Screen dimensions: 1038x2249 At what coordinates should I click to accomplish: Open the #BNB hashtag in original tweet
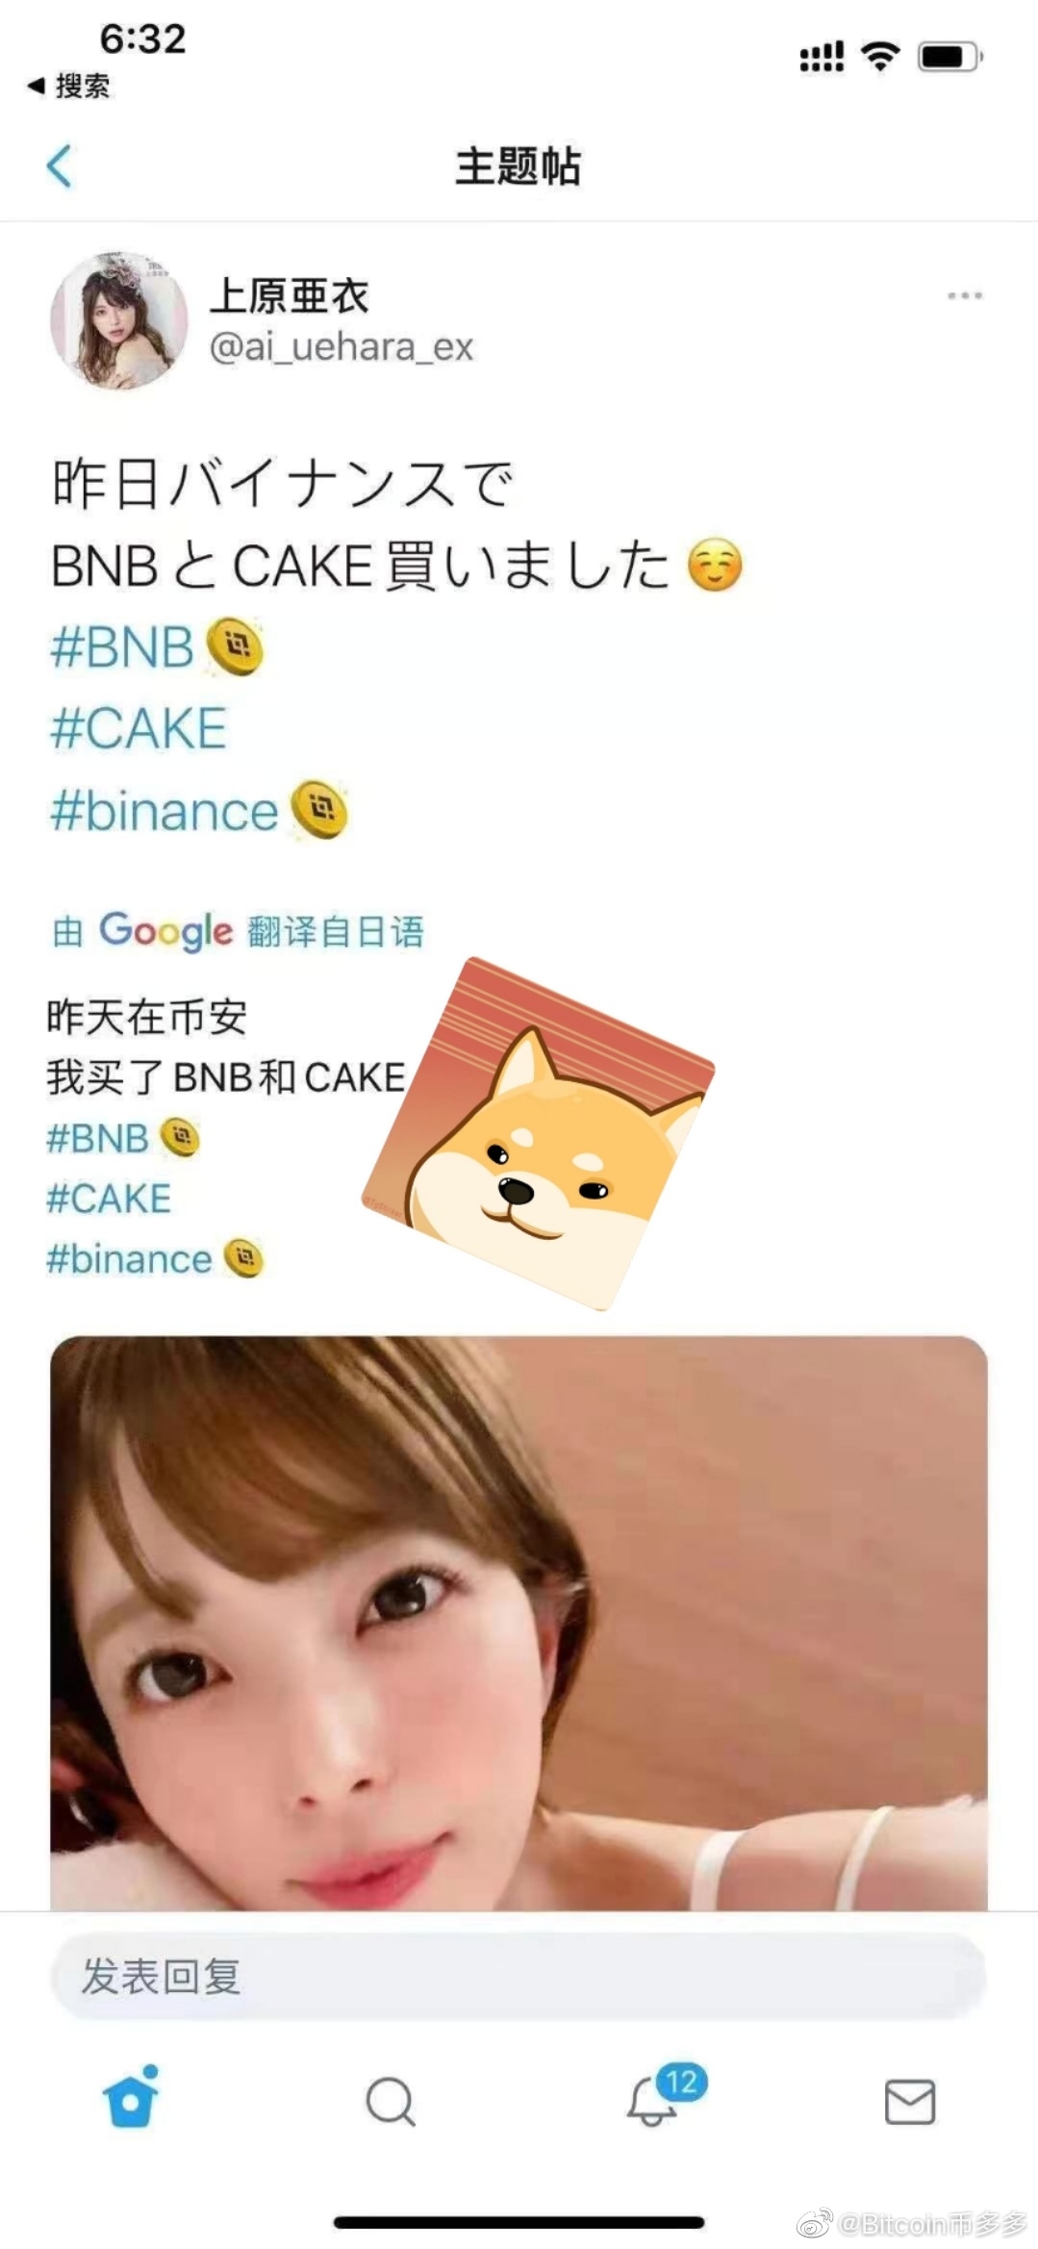[x=122, y=646]
